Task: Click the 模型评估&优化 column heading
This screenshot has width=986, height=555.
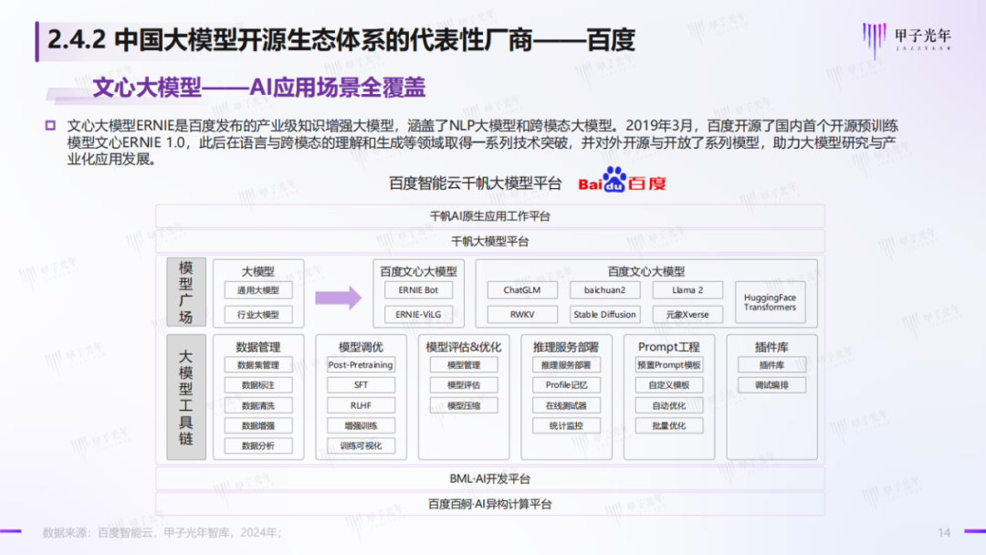Action: pyautogui.click(x=464, y=347)
